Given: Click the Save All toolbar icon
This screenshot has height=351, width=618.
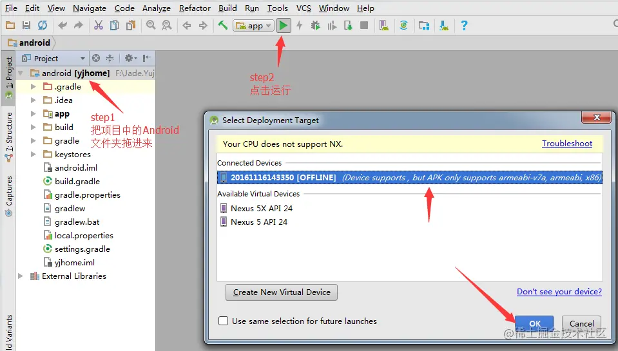Looking at the screenshot, I should [x=26, y=26].
